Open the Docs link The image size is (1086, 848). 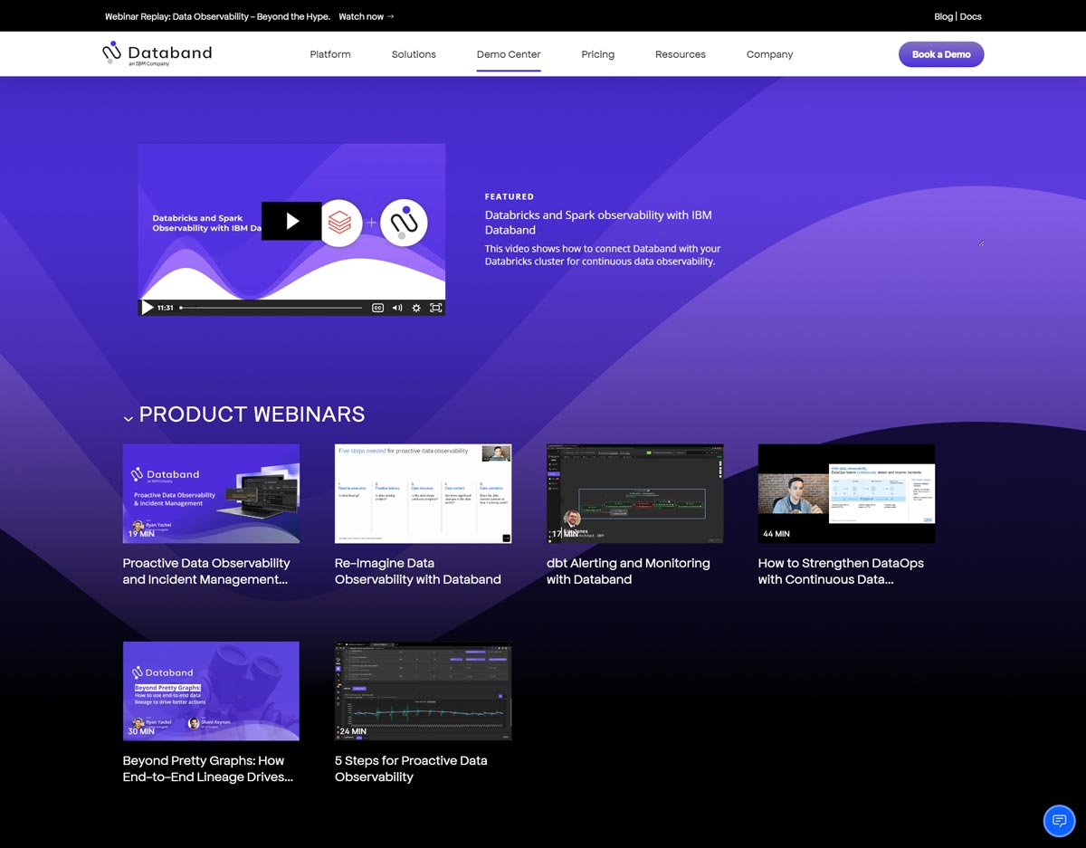[970, 16]
